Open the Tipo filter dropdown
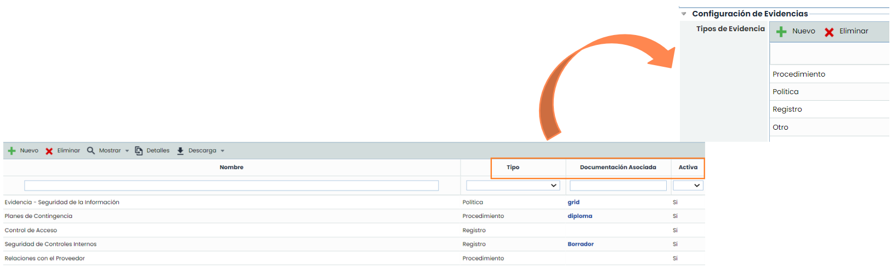This screenshot has height=266, width=891. click(513, 186)
